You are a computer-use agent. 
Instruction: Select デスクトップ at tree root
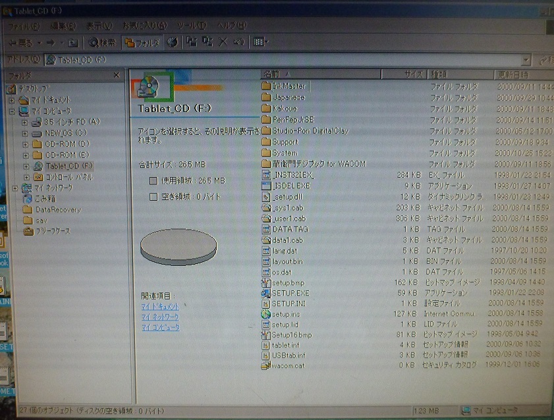[34, 89]
